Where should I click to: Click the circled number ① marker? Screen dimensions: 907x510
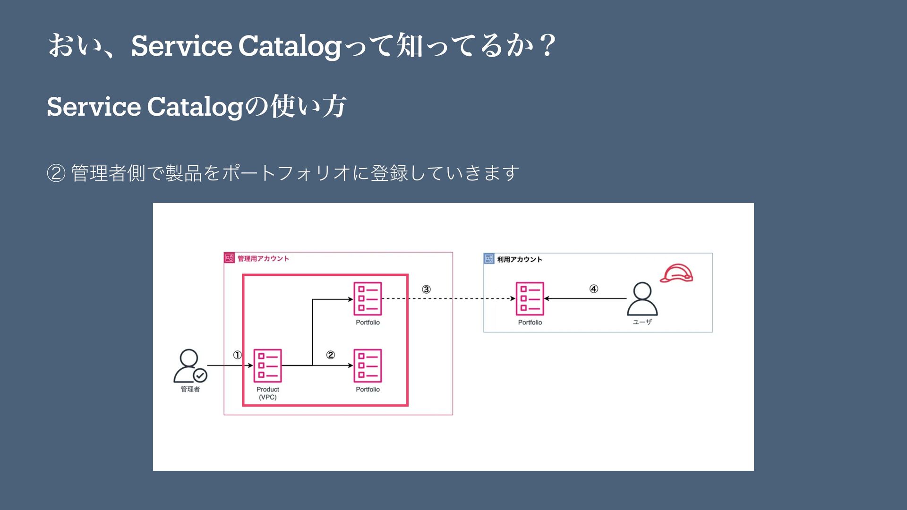[237, 355]
